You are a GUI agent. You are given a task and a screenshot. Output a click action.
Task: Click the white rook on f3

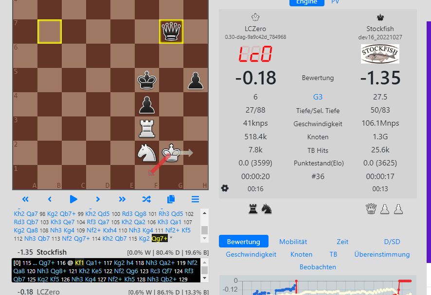(x=147, y=129)
